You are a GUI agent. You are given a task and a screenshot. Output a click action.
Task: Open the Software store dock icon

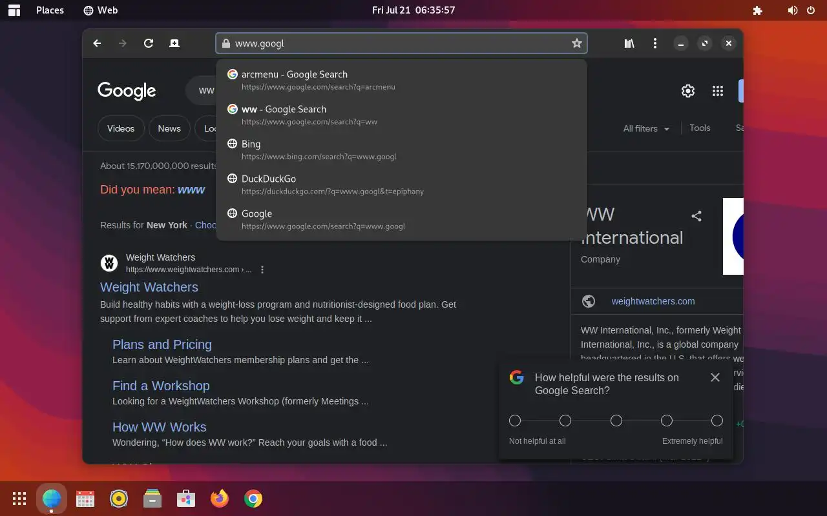click(186, 499)
